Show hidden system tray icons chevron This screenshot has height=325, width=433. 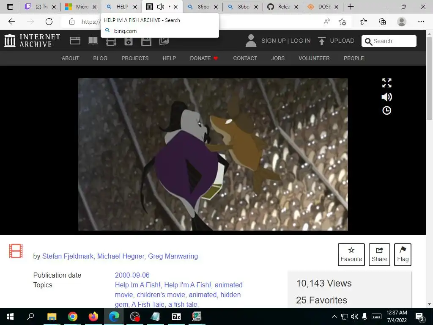(x=334, y=317)
